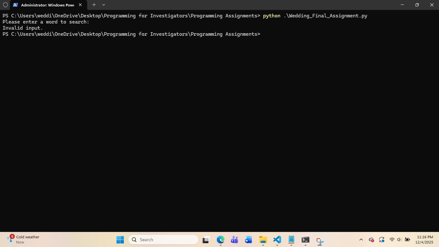The image size is (439, 247).
Task: Open the new tab dropdown chevron
Action: pyautogui.click(x=103, y=5)
